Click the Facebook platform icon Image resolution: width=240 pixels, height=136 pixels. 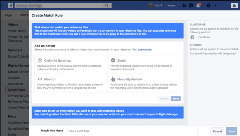(x=192, y=37)
